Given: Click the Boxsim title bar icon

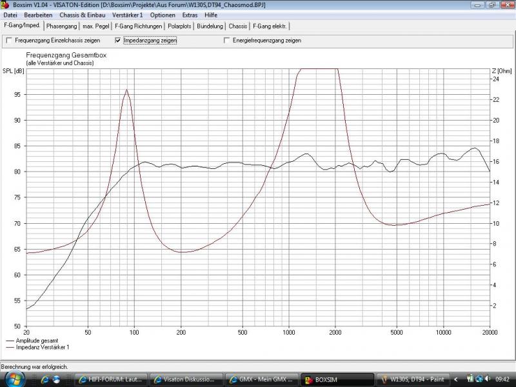Looking at the screenshot, I should tap(6, 5).
